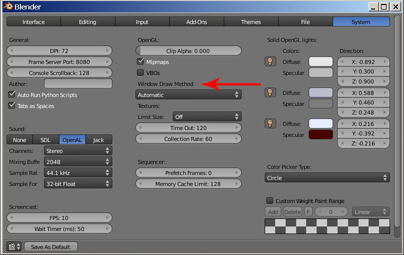The height and width of the screenshot is (255, 404).
Task: Click the Blender logo in title bar
Action: click(x=8, y=7)
